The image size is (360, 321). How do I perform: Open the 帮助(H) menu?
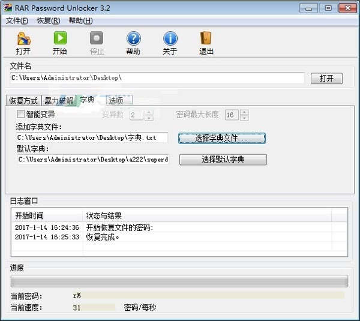click(x=80, y=21)
